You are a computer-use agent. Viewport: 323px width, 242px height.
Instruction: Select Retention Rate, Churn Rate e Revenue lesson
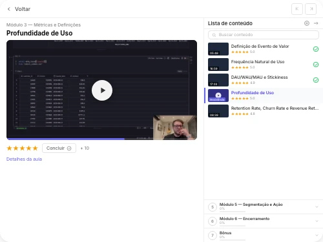(x=275, y=108)
